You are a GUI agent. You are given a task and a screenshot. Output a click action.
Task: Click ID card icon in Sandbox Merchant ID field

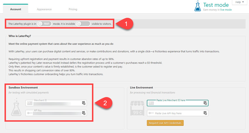coord(30,103)
